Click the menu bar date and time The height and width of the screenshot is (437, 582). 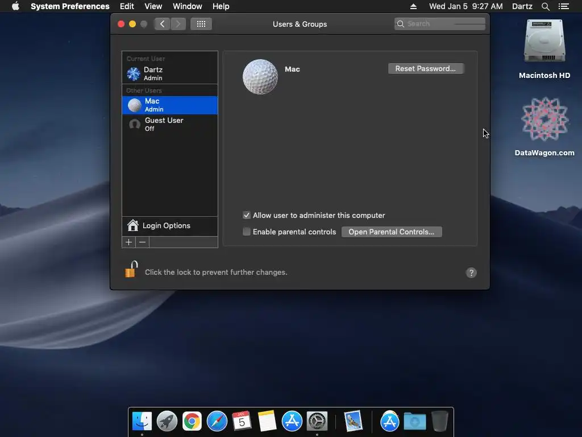tap(466, 6)
